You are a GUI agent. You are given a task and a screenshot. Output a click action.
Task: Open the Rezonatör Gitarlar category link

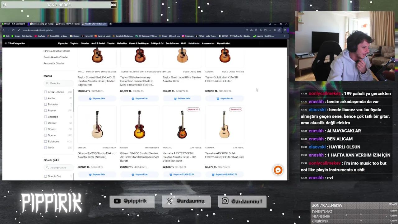pos(54,63)
